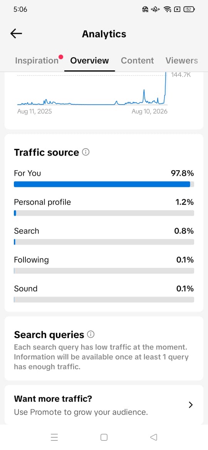Tap muted notifications bell icon
This screenshot has height=450, width=208.
pos(156,10)
